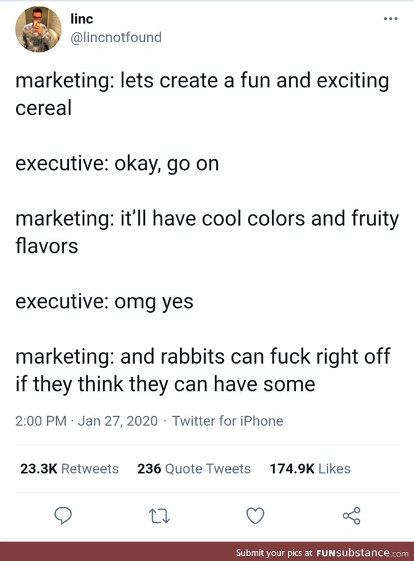Viewport: 414px width, 561px height.
Task: Click the "executive: omg yes" line
Action: pos(104,302)
